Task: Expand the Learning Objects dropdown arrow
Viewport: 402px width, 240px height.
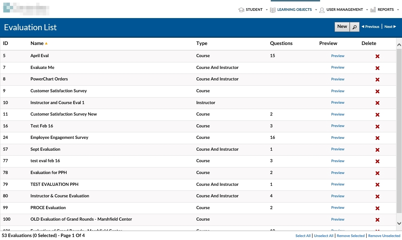Action: click(x=316, y=10)
